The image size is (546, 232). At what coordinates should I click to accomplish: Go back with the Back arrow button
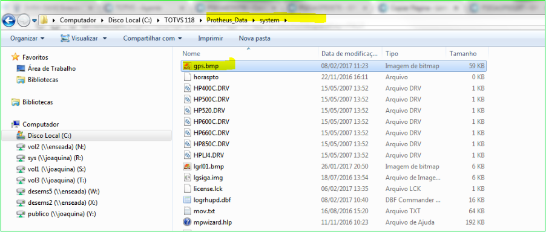pyautogui.click(x=9, y=21)
